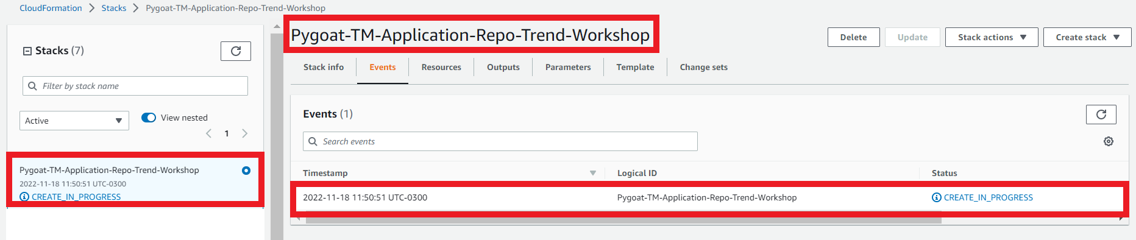Focus the Search events field

tap(500, 141)
